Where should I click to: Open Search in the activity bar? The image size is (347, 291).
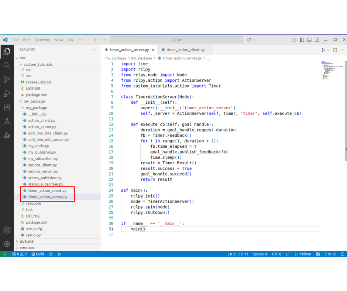click(7, 66)
